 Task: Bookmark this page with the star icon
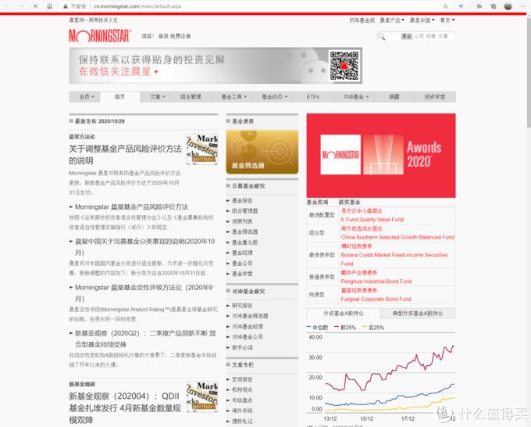pyautogui.click(x=445, y=6)
